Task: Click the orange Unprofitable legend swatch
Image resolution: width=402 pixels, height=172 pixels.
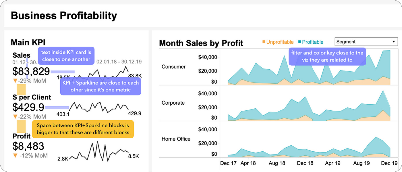Action: [264, 42]
